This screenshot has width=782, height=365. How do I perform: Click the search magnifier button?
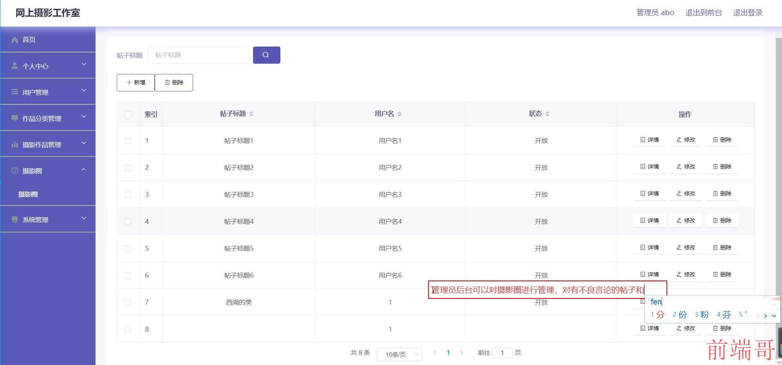267,55
